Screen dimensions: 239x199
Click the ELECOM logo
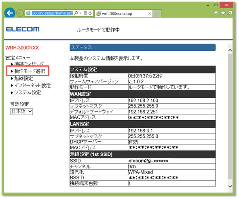pos(23,29)
